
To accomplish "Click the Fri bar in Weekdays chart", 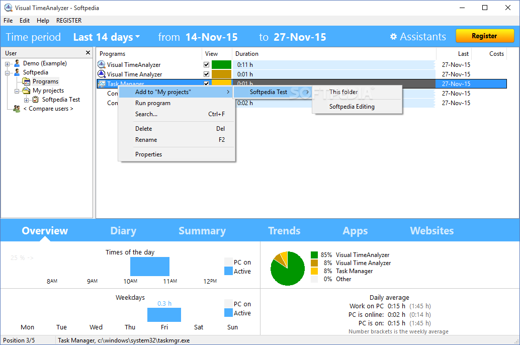I will (164, 315).
